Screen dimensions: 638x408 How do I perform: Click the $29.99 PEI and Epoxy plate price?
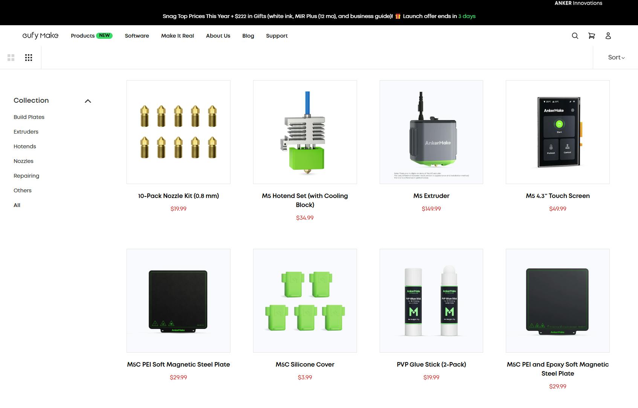click(x=558, y=386)
